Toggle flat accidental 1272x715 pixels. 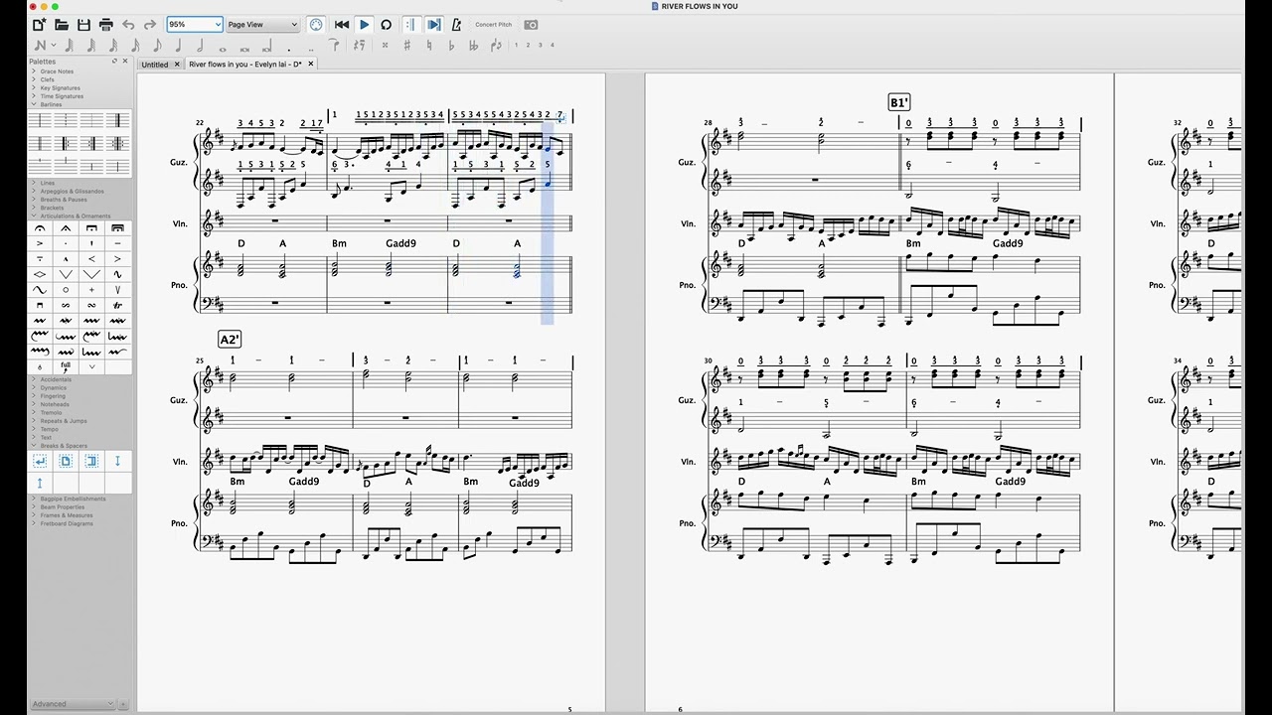451,45
